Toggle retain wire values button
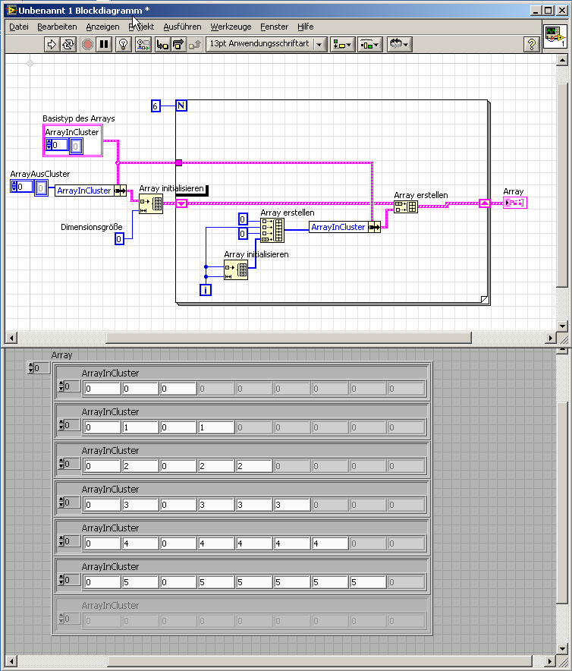572x671 pixels. (143, 44)
